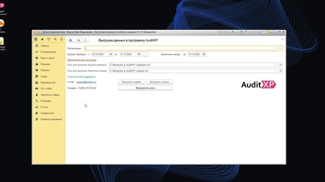Image resolution: width=325 pixels, height=182 pixels.
Task: Open the Дополнительные настройки link
Action: tap(82, 60)
